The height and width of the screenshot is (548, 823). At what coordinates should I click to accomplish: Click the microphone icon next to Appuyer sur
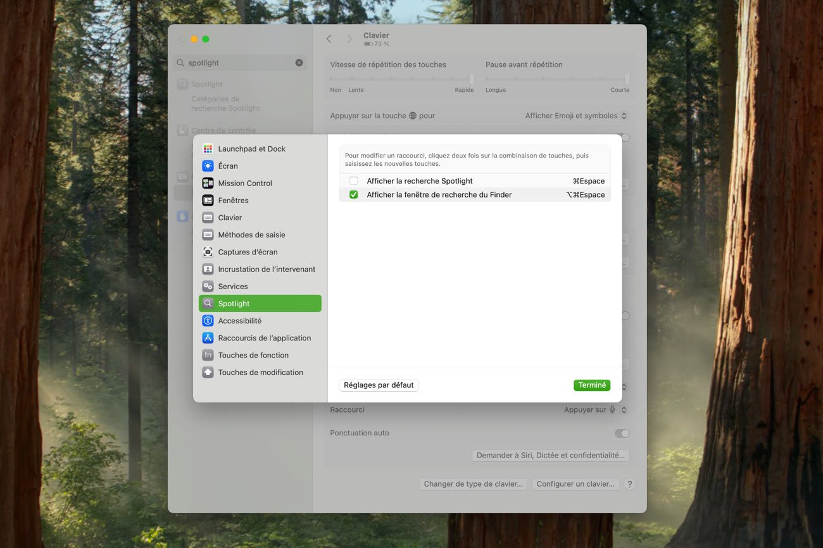tap(612, 410)
